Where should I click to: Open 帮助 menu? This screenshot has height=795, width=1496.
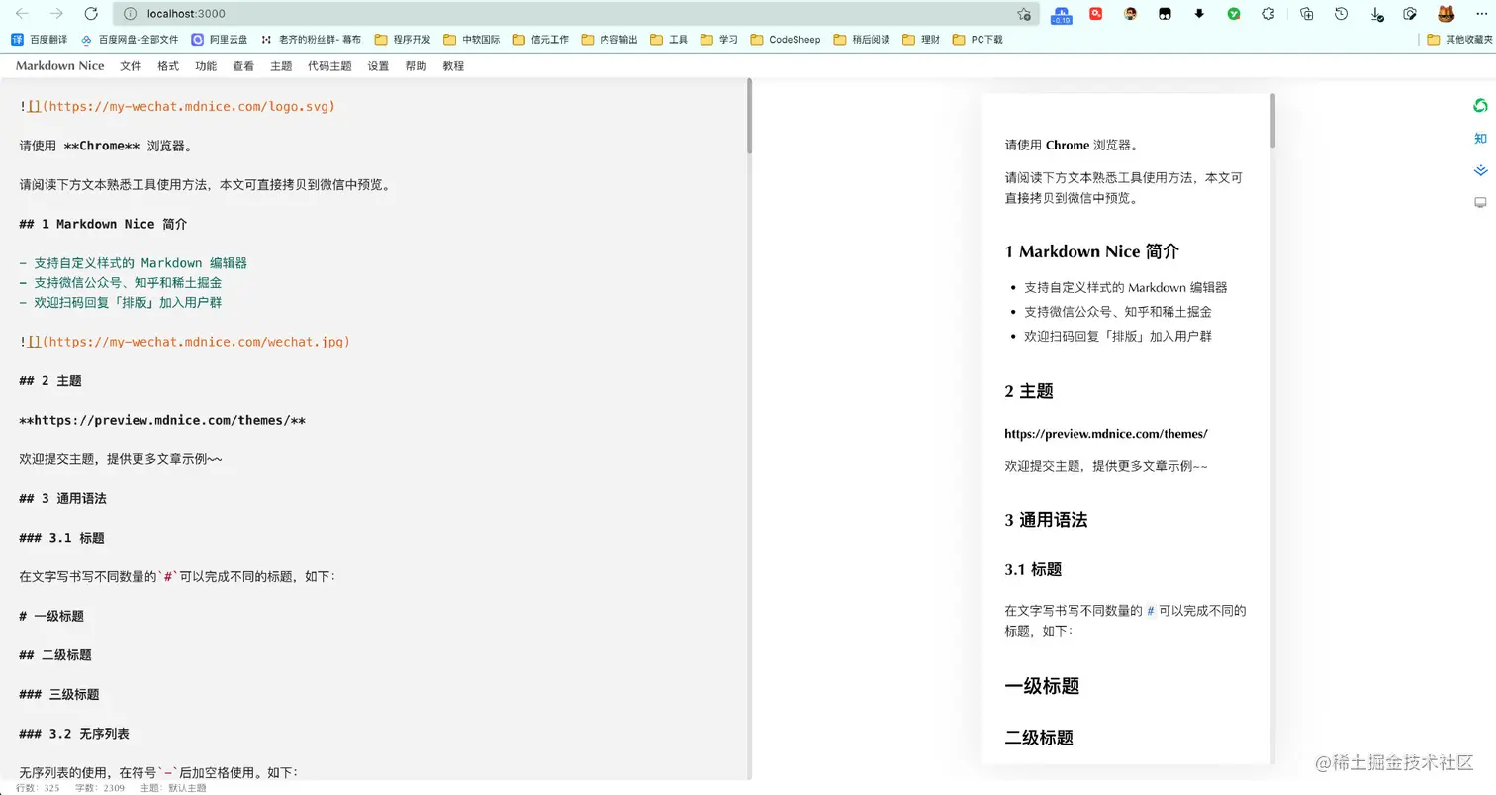click(x=416, y=66)
